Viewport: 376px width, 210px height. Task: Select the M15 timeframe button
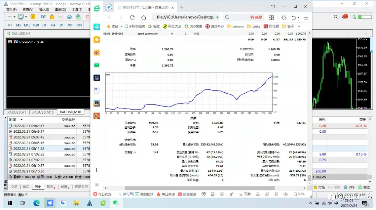pos(27,25)
